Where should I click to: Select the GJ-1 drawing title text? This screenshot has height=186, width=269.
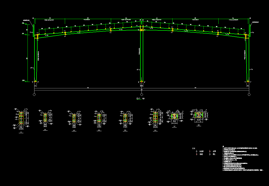[139, 99]
